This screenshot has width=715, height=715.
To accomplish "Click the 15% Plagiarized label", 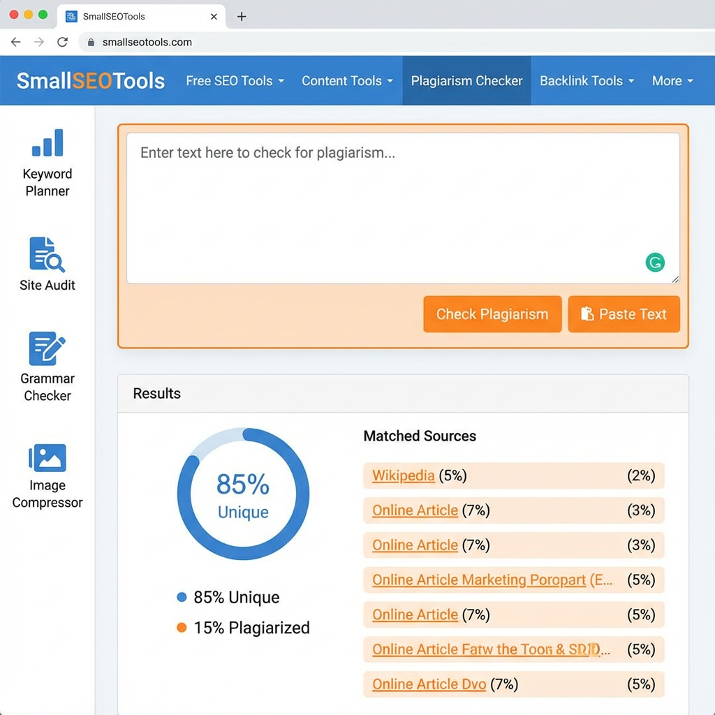I will click(x=251, y=628).
